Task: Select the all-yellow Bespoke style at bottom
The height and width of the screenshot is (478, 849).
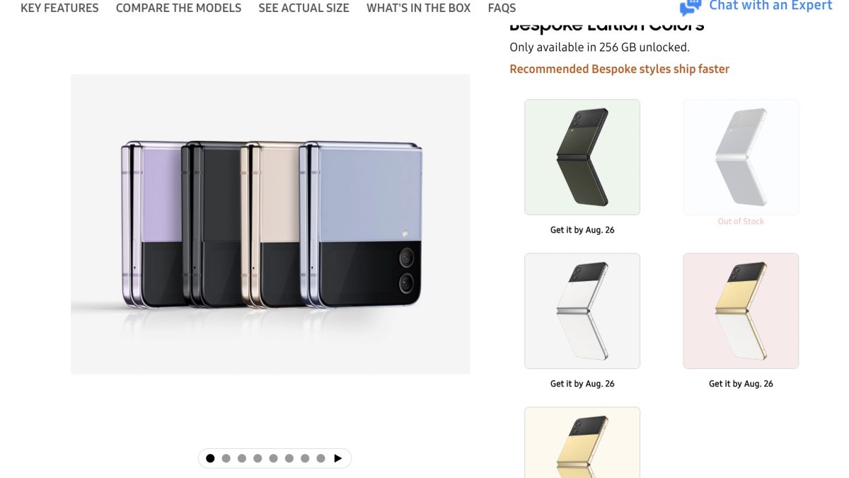Action: [x=582, y=443]
